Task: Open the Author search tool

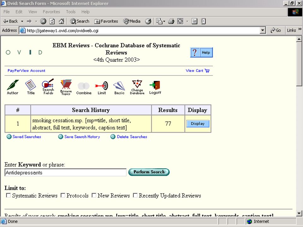Action: (13, 87)
